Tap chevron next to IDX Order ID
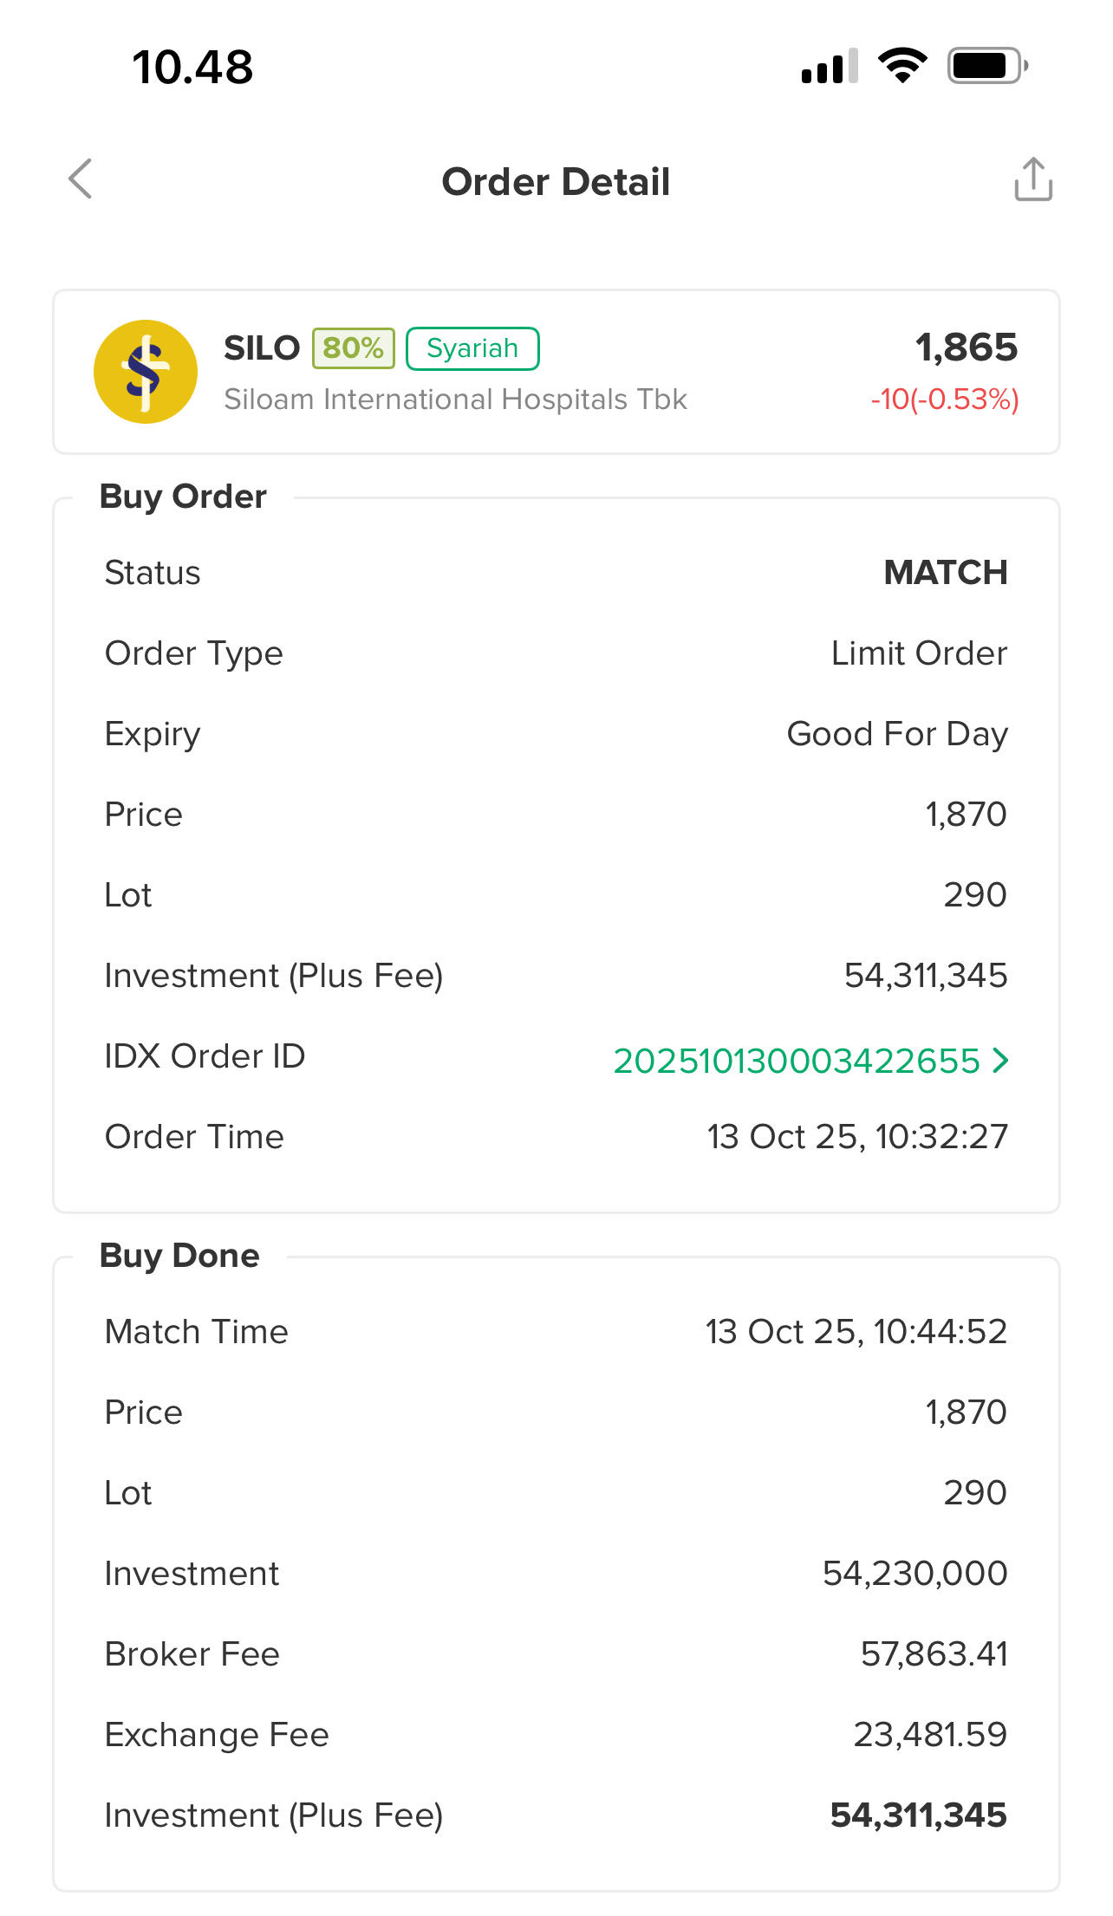1113x1916 pixels. click(1001, 1060)
